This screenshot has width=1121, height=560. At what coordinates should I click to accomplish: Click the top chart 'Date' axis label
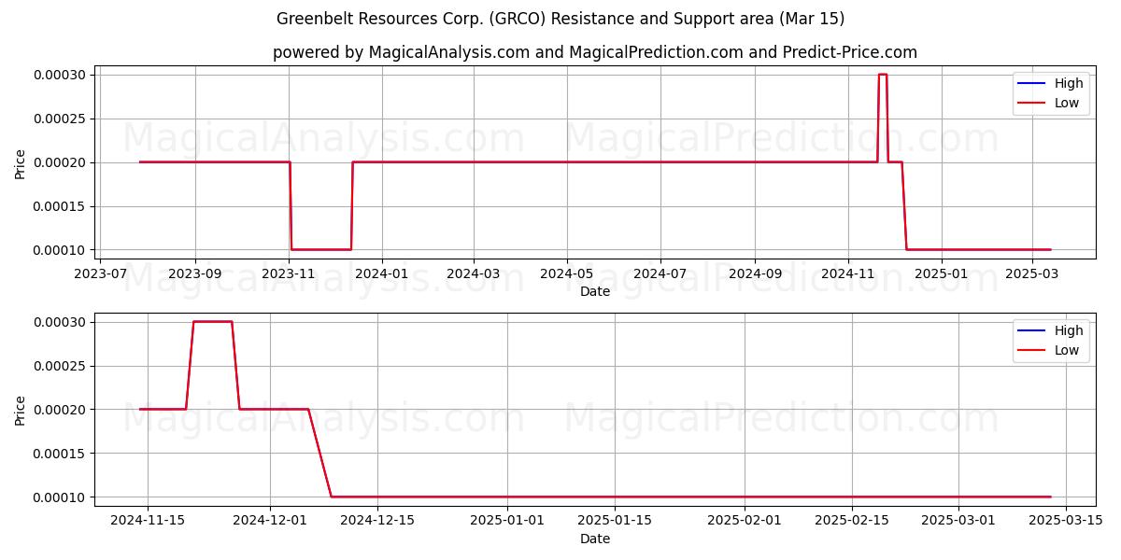[x=595, y=291]
